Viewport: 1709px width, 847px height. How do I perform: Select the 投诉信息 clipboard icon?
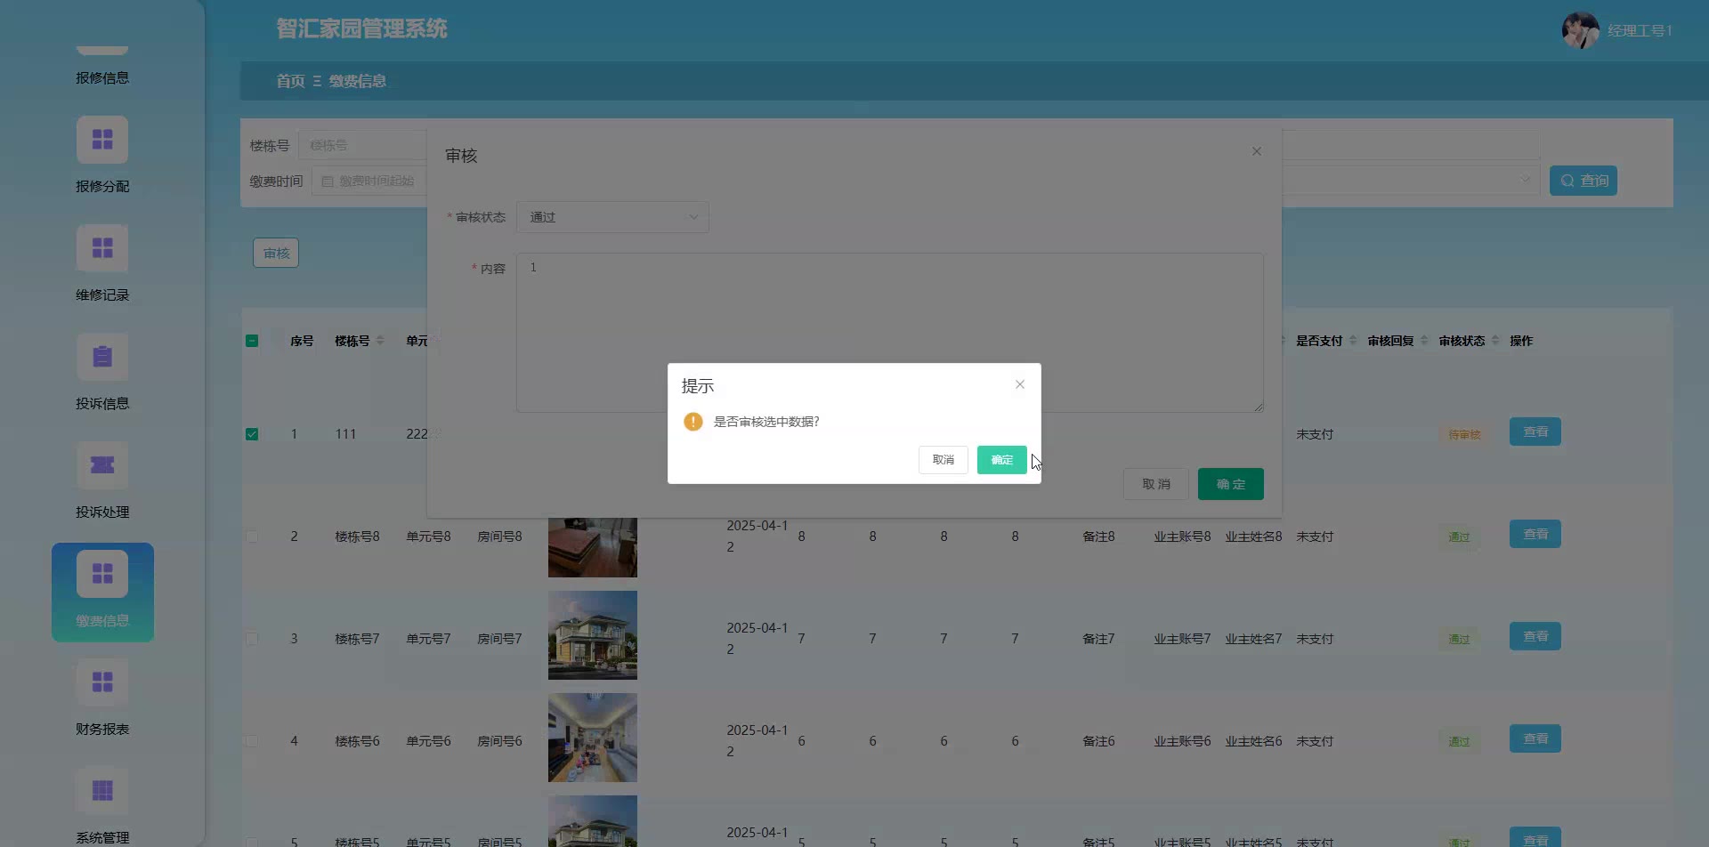[102, 358]
